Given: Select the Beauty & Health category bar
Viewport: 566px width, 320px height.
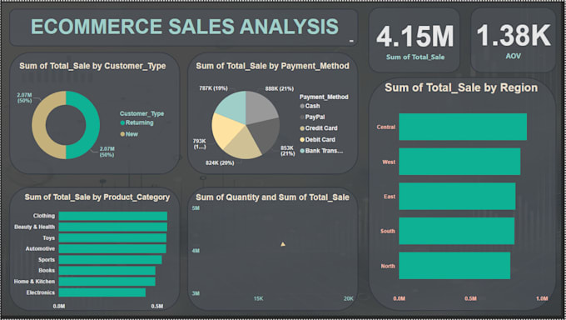Looking at the screenshot, I should [113, 227].
